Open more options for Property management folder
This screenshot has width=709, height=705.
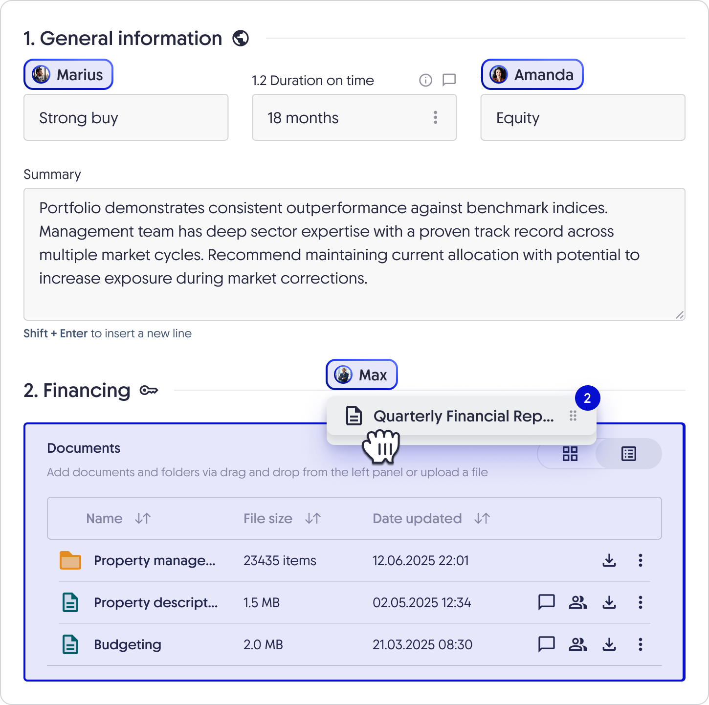(641, 560)
